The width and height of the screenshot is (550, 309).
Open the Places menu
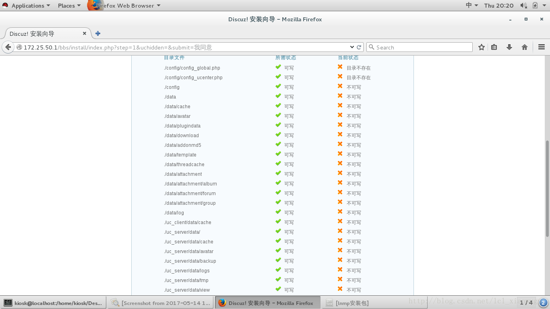69,6
